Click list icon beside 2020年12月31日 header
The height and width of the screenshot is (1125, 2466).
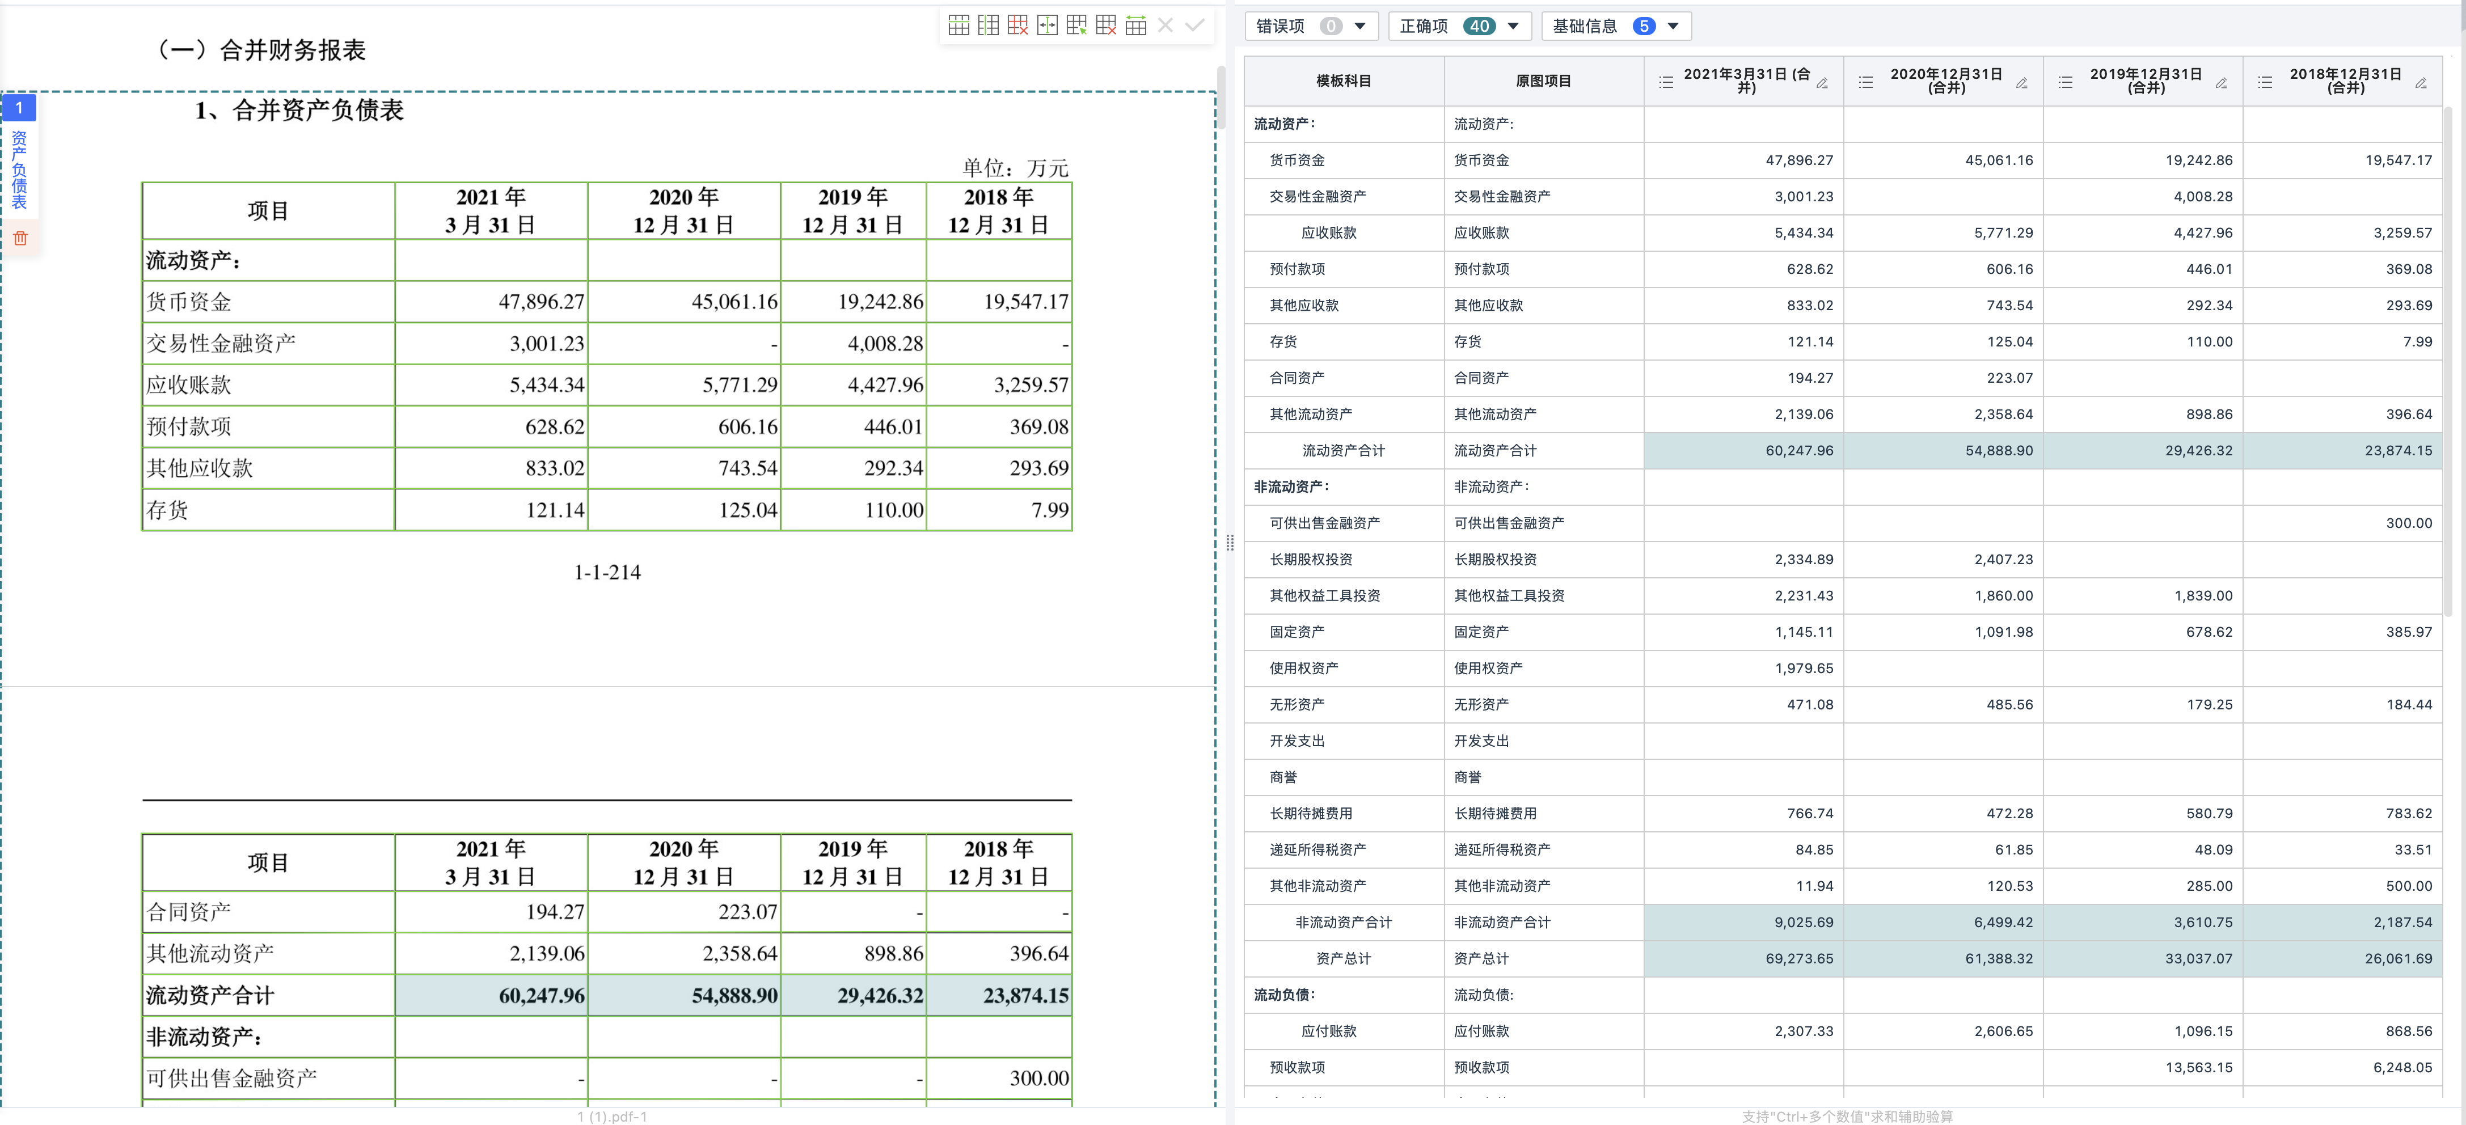click(1866, 82)
